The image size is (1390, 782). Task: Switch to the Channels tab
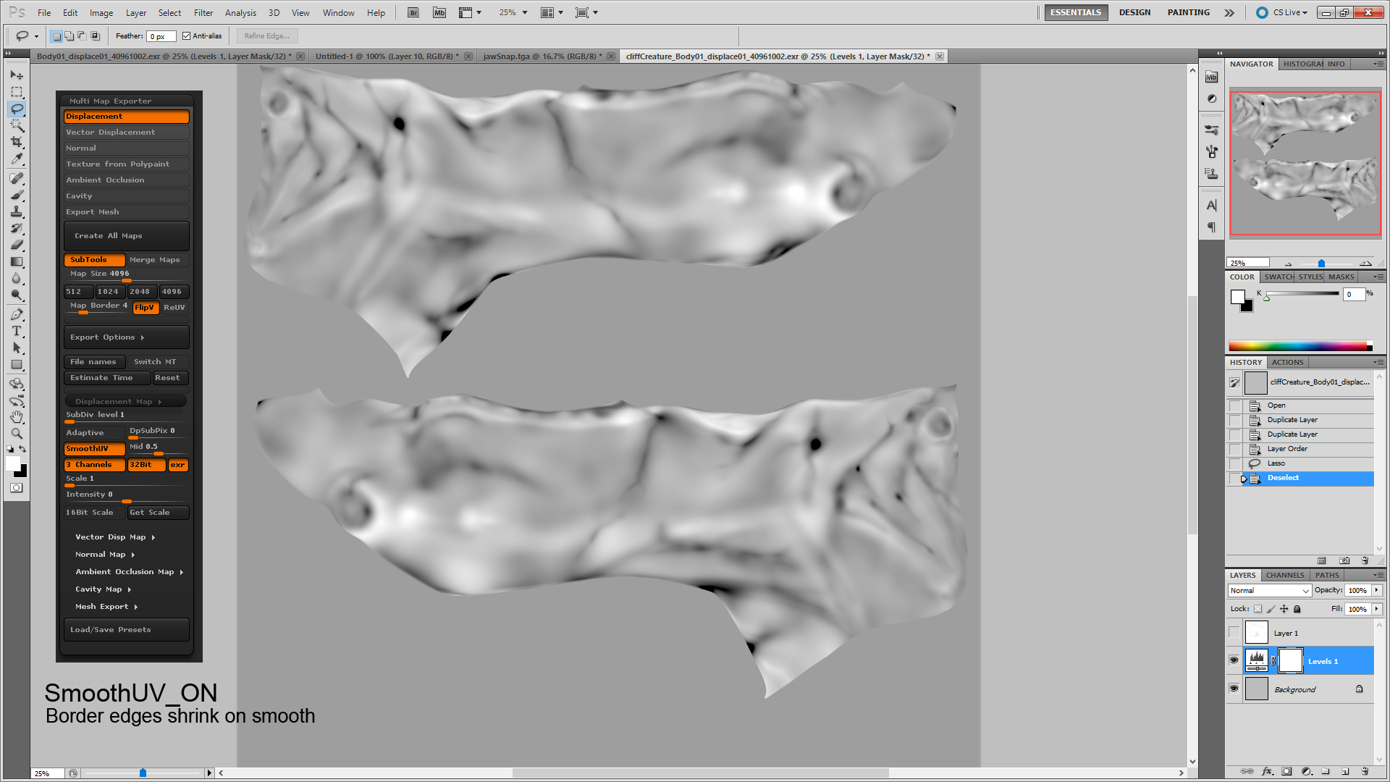click(1285, 575)
